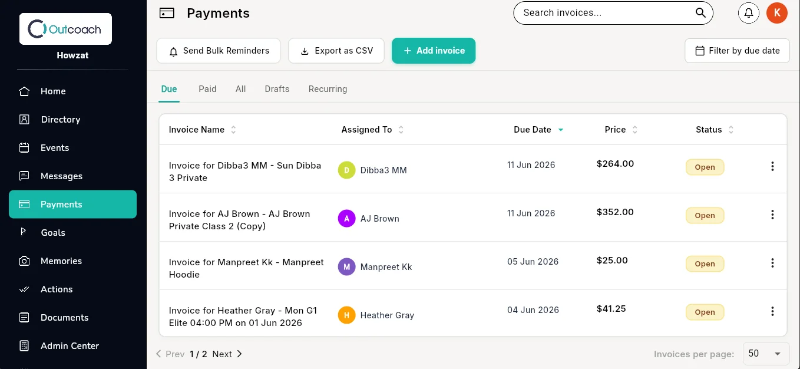Open invoice 'Sun Dibba 3 Private'
800x369 pixels.
coord(245,172)
